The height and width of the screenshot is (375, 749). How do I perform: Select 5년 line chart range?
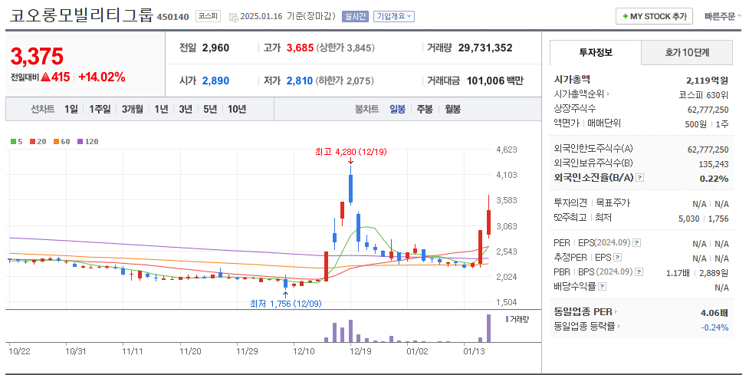[x=210, y=110]
